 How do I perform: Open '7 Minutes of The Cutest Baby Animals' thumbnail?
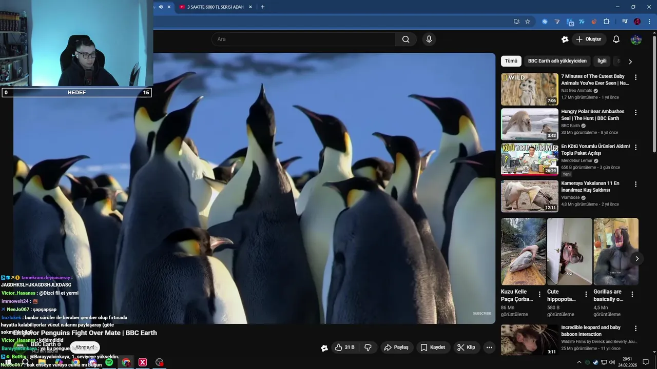coord(529,89)
